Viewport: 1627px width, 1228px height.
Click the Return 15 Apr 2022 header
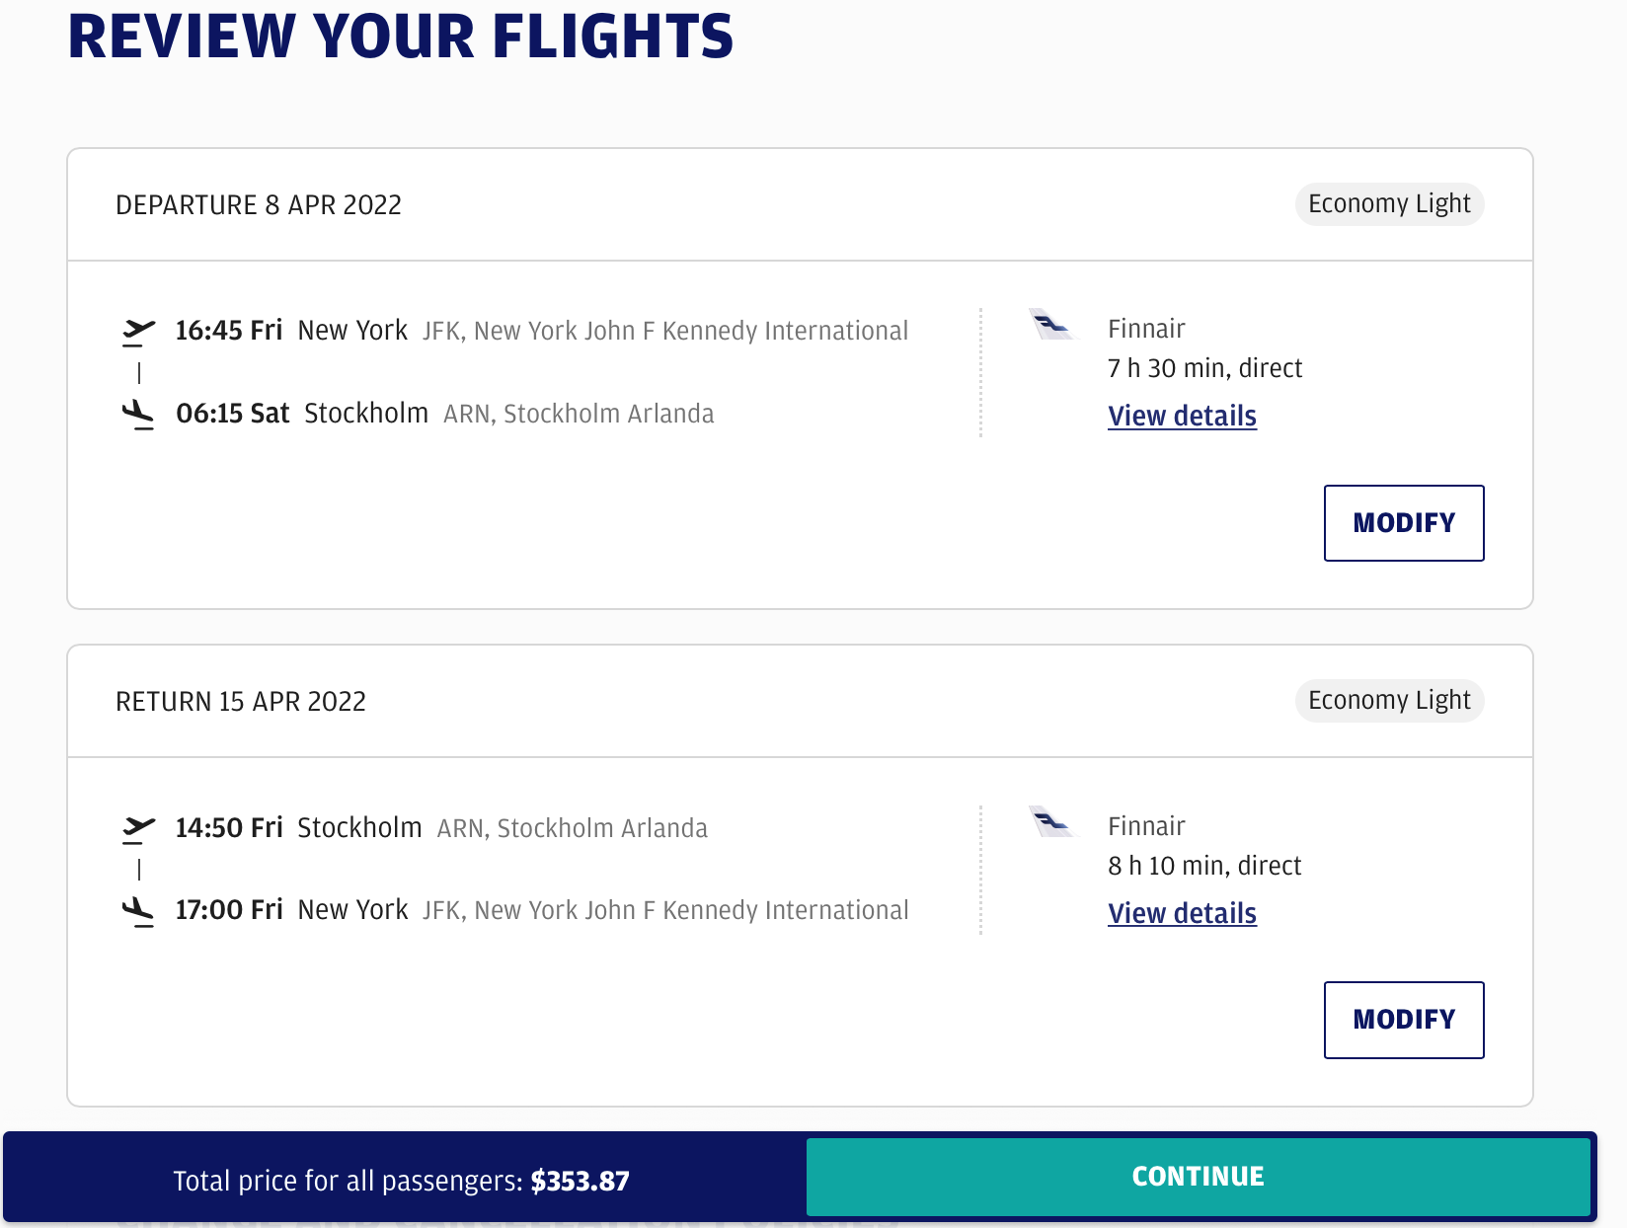(241, 702)
